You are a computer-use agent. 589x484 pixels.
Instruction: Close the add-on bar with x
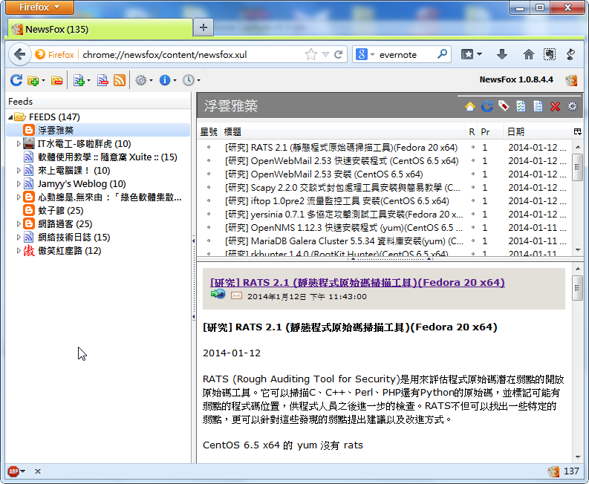(38, 471)
